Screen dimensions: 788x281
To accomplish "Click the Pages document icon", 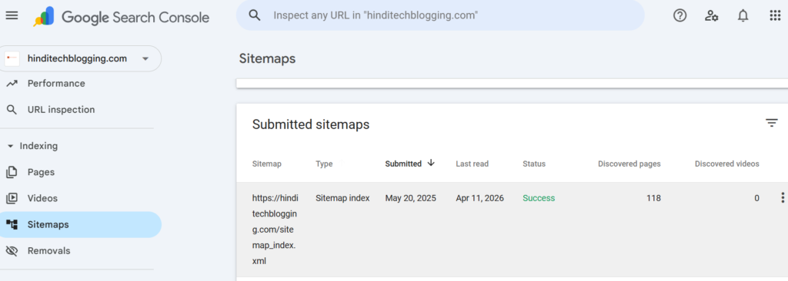I will tap(12, 172).
